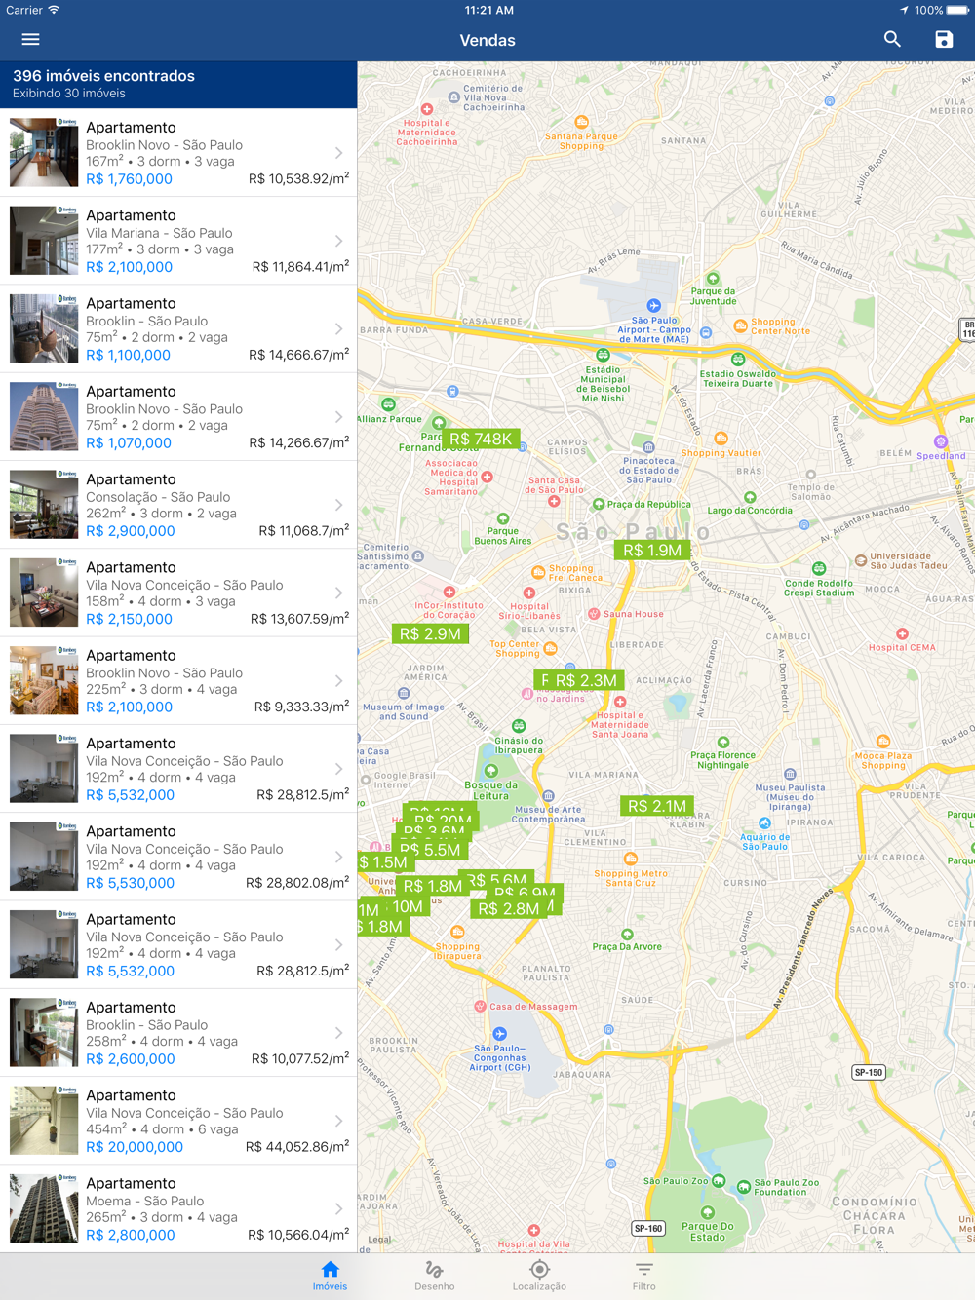Viewport: 975px width, 1300px height.
Task: Expand the Consolação R$ 2,900,000 listing arrow
Action: pos(338,505)
